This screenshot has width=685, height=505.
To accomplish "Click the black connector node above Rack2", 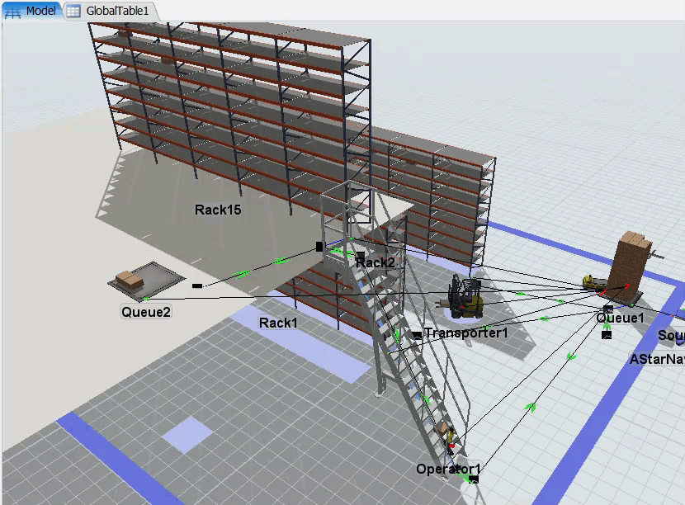I will 319,247.
